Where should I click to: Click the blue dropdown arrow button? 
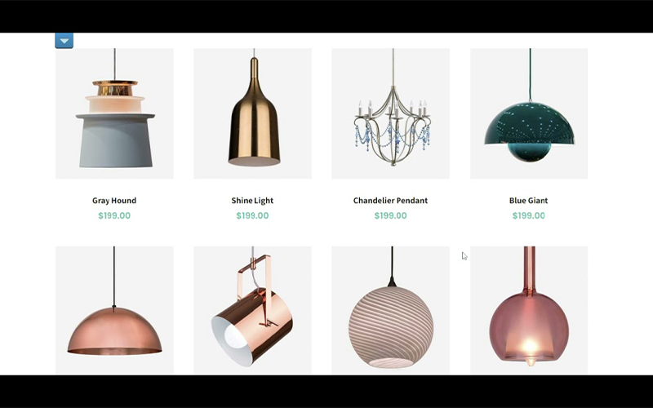click(x=64, y=41)
